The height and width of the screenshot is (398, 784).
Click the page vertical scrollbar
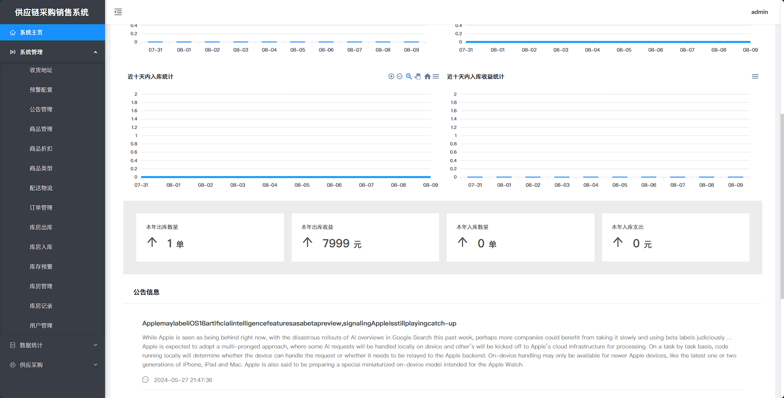click(782, 206)
